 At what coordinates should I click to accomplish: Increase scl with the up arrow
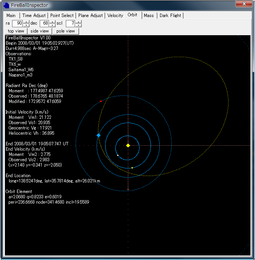point(78,22)
